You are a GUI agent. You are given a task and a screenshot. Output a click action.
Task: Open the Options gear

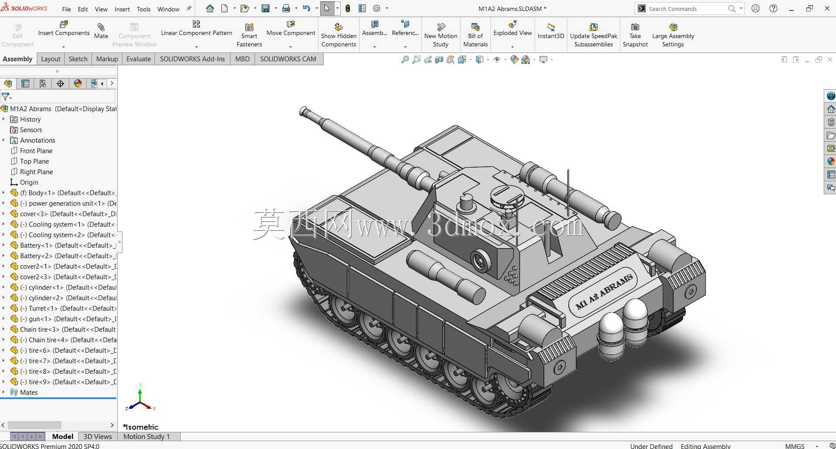click(377, 8)
